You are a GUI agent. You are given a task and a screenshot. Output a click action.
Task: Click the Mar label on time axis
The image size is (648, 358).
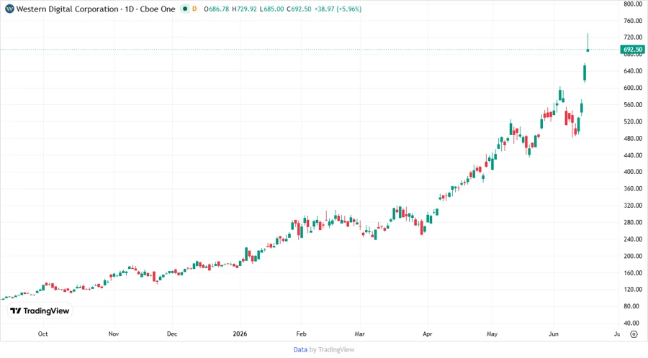coord(359,334)
